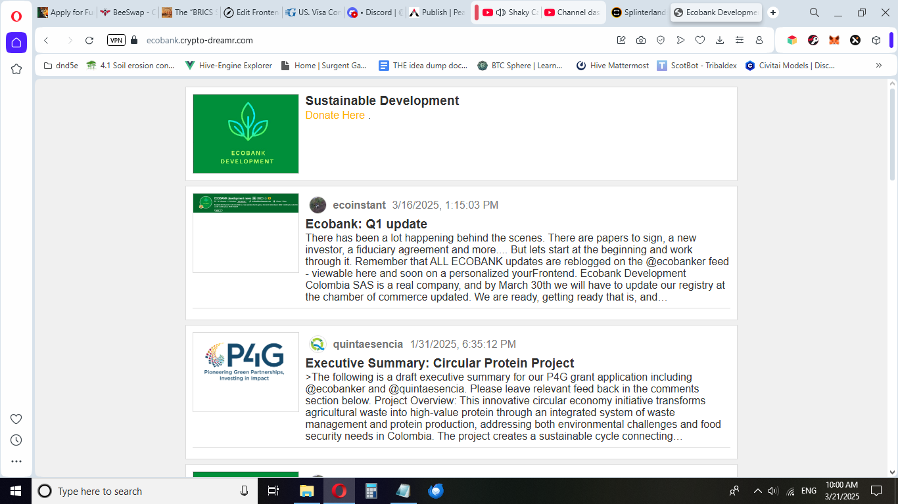Open the Easy Setup sliders icon
Screen dimensions: 898x504
coord(740,40)
